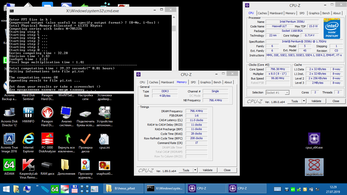Open Tools dropdown arrow in CPU tab window

click(304, 101)
